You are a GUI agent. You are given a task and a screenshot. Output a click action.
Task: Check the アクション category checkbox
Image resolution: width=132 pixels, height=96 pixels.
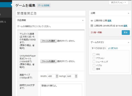tap(94, 58)
